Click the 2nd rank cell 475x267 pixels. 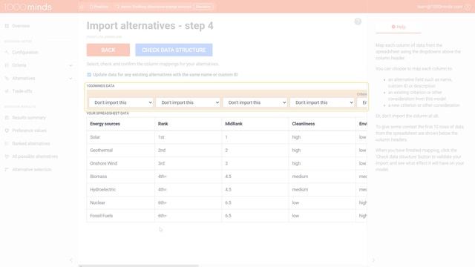click(188, 150)
